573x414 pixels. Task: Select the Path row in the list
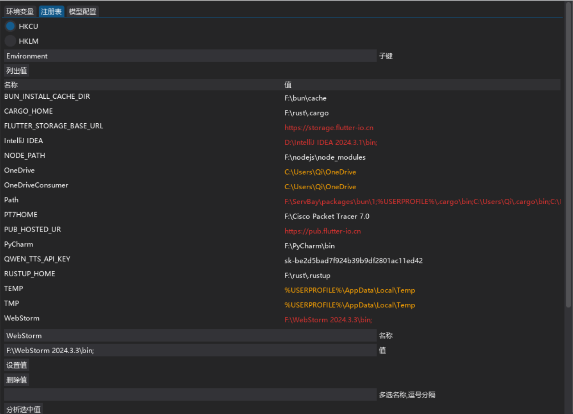coord(11,200)
